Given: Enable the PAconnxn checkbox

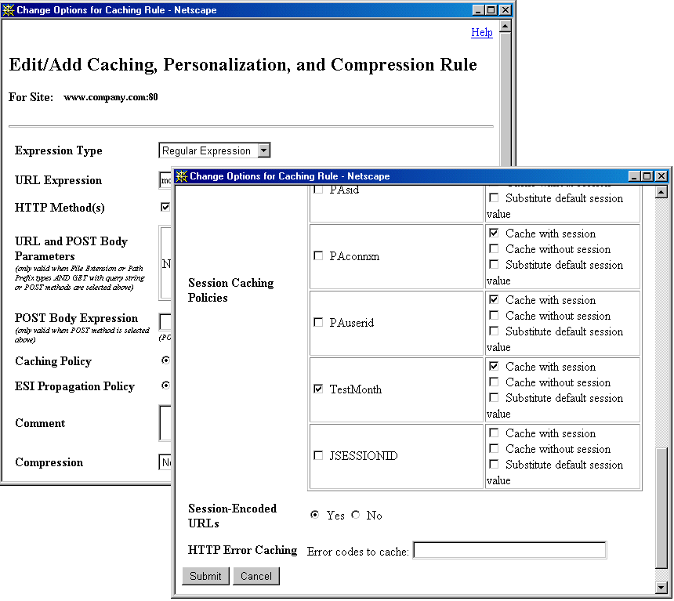Looking at the screenshot, I should [318, 255].
